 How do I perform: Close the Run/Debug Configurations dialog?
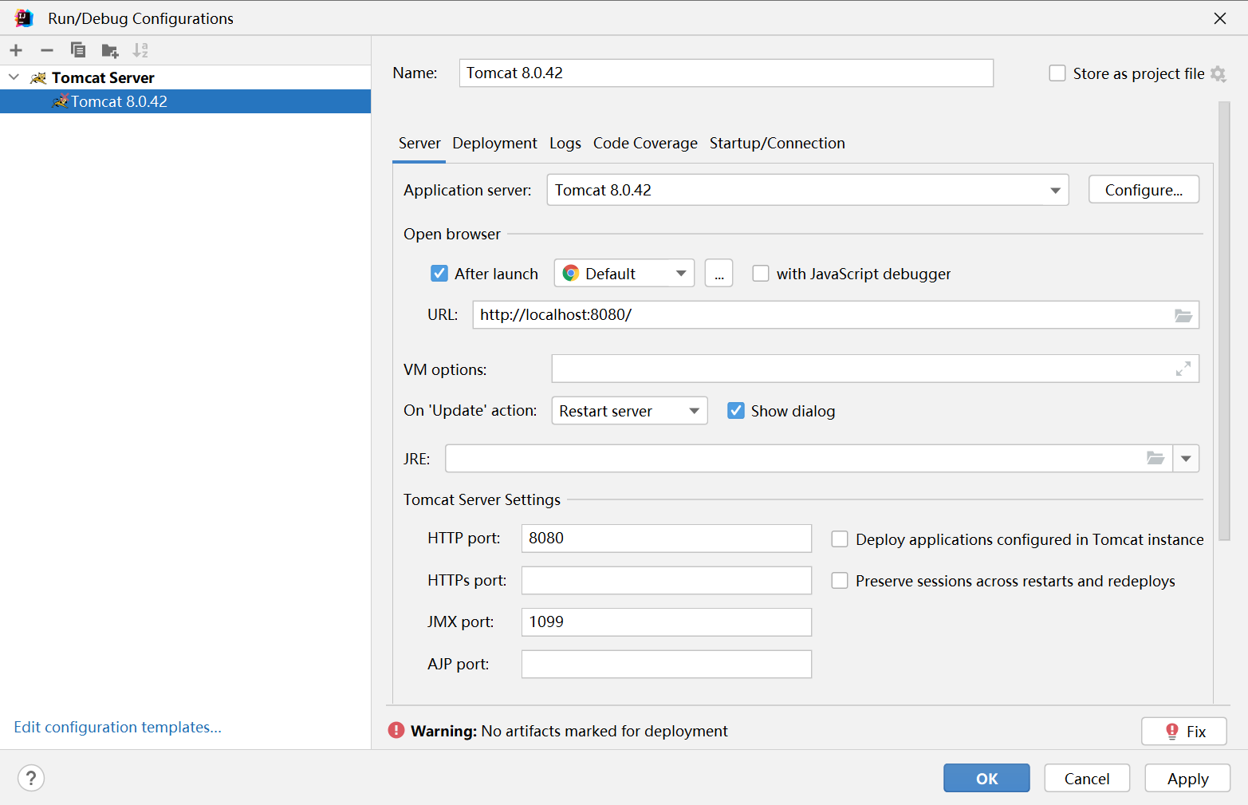[1220, 18]
